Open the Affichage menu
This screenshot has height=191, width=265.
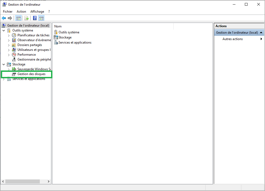click(x=37, y=12)
